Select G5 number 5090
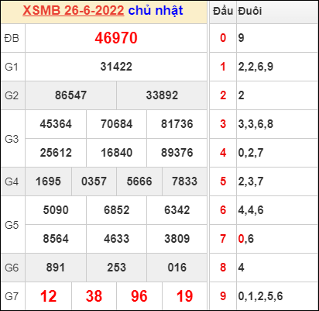The height and width of the screenshot is (311, 319). click(56, 210)
